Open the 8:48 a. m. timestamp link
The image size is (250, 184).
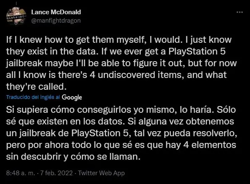pos(21,173)
